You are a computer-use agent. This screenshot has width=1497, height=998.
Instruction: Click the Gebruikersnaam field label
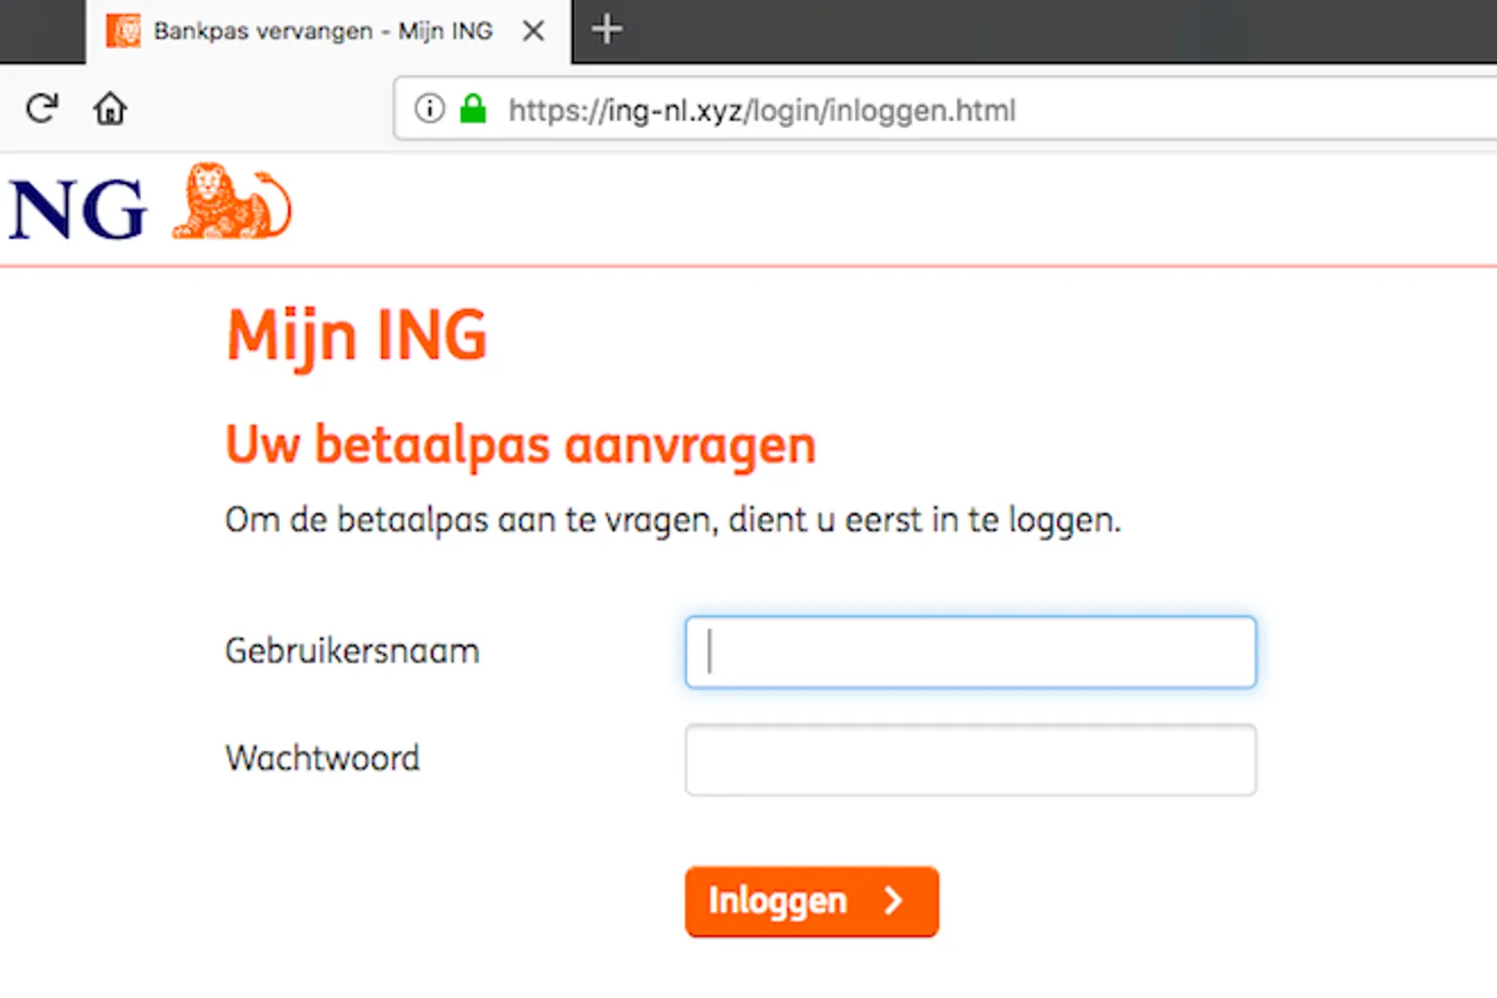[x=352, y=651]
